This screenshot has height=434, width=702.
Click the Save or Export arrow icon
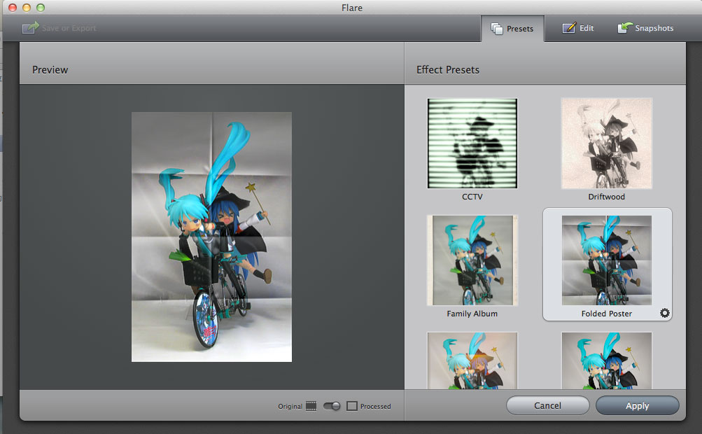pos(30,28)
